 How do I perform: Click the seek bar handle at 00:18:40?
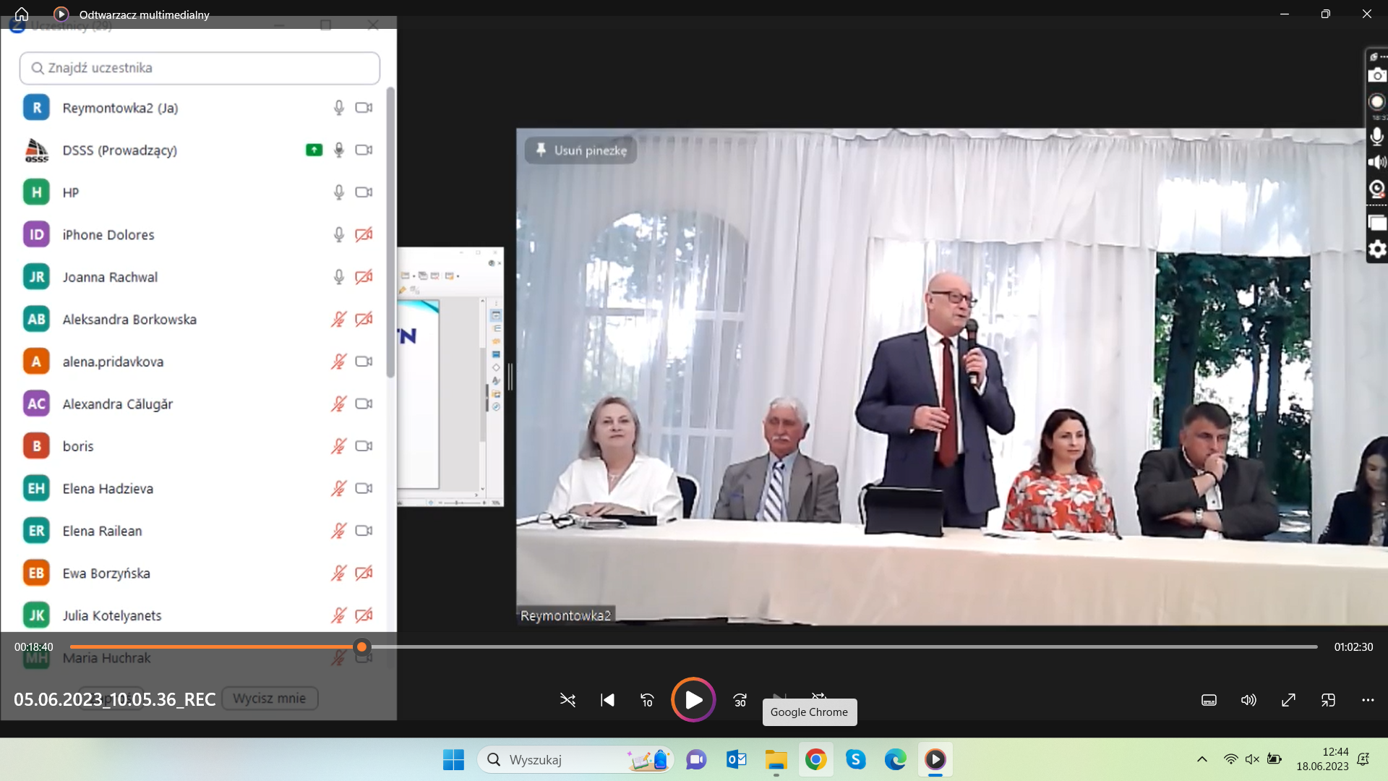(x=361, y=646)
